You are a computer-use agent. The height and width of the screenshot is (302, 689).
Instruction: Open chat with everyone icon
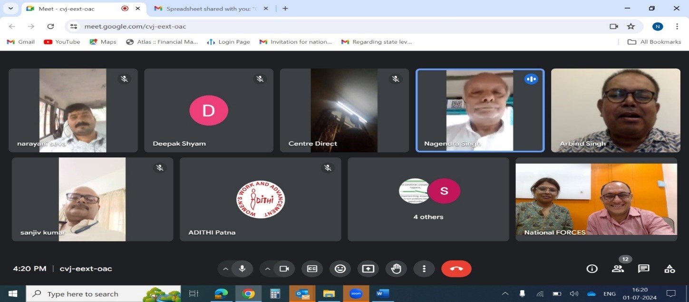(643, 269)
